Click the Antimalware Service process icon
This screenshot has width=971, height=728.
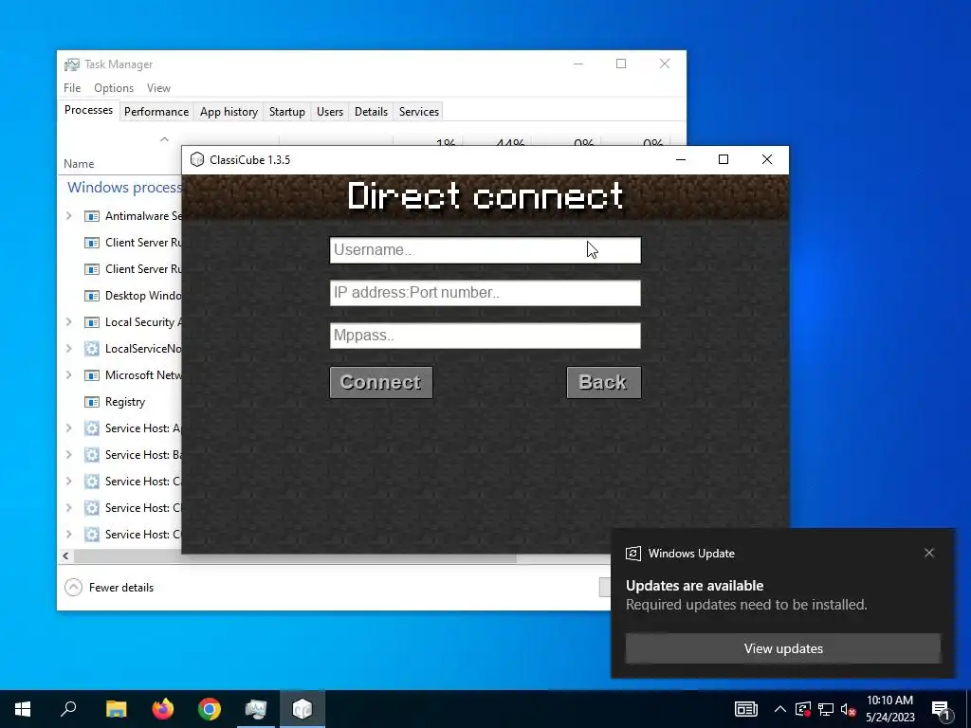click(92, 216)
